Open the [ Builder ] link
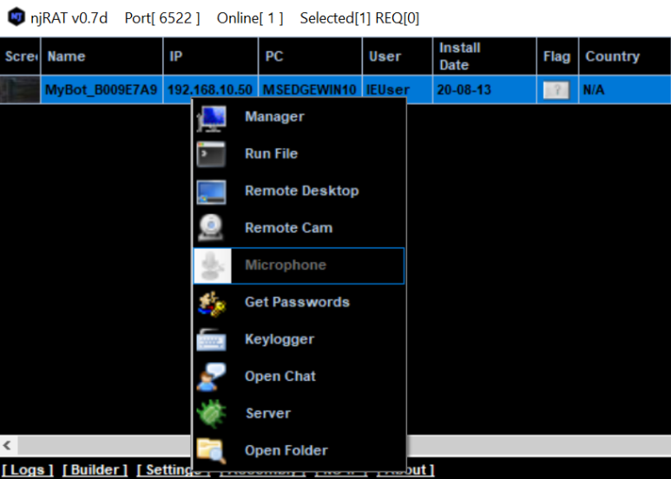 [x=95, y=470]
